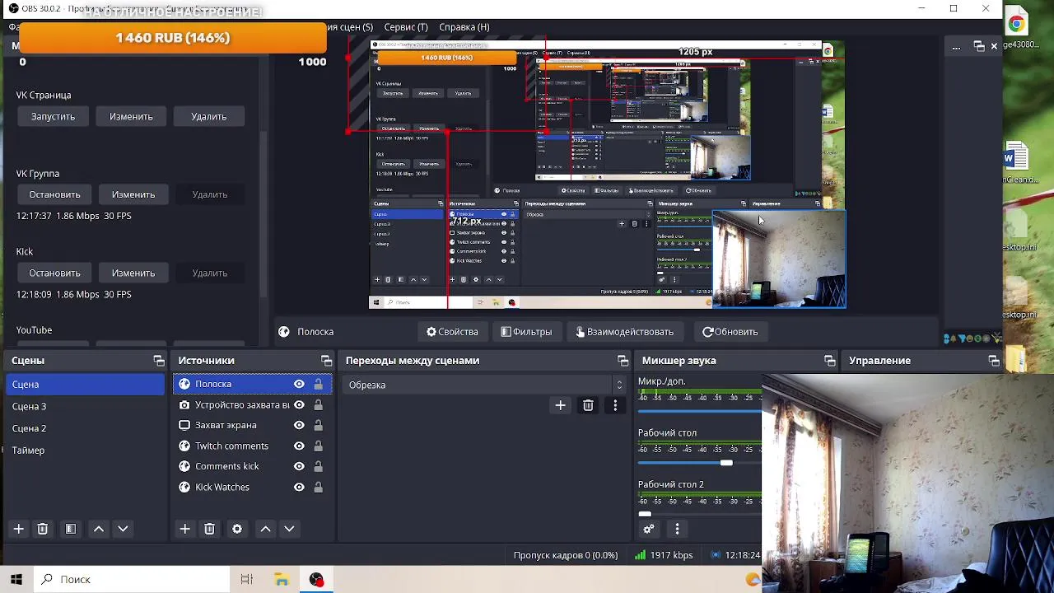Toggle lock on Полоска source
1054x593 pixels.
coord(318,384)
